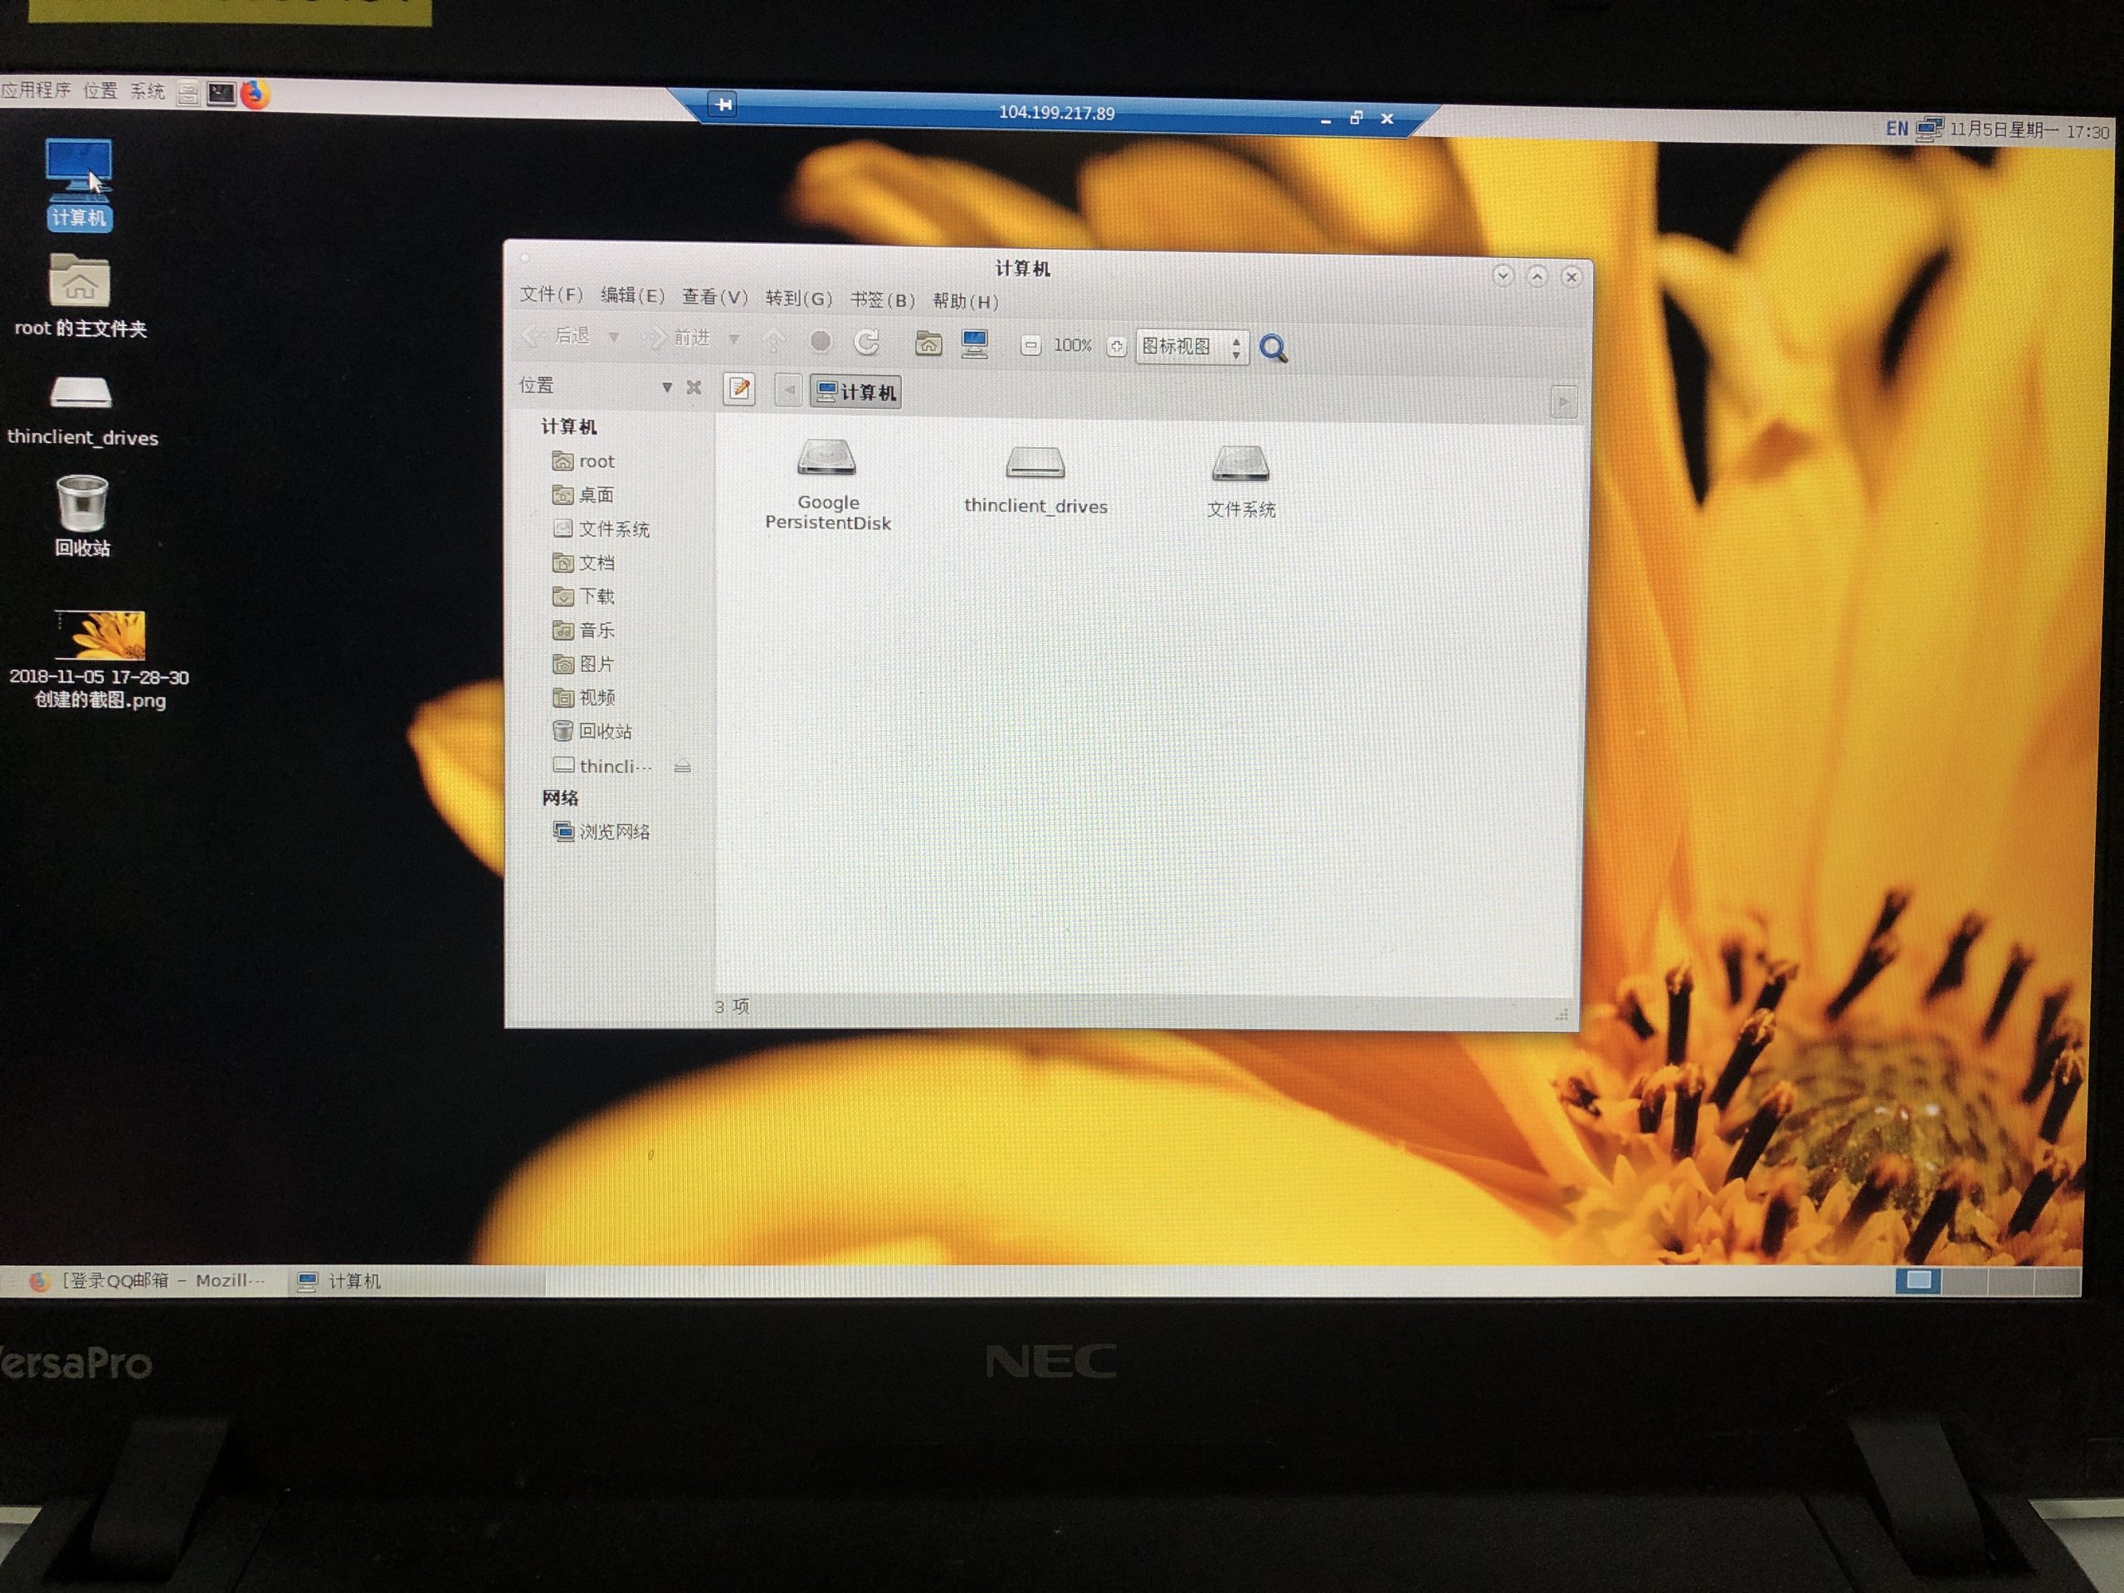Select 图片 in sidebar
2124x1593 pixels.
[x=584, y=664]
